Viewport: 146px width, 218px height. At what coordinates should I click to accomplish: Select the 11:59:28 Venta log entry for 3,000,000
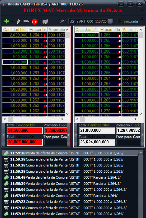(x=70, y=153)
